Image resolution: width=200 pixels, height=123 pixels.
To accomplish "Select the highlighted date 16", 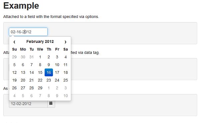I will pos(49,72).
